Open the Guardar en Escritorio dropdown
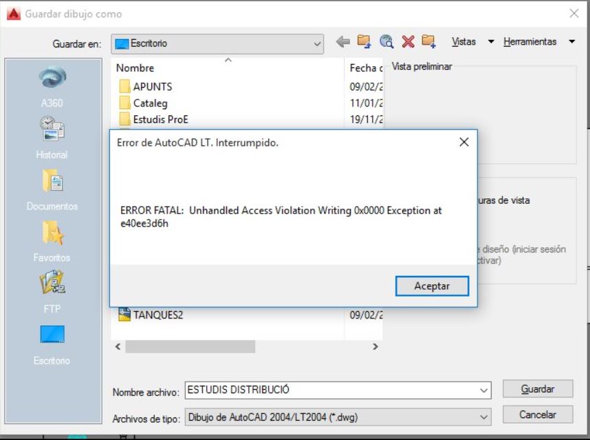 (x=217, y=43)
